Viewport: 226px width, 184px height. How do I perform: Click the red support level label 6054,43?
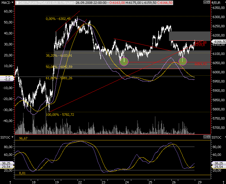200,64
